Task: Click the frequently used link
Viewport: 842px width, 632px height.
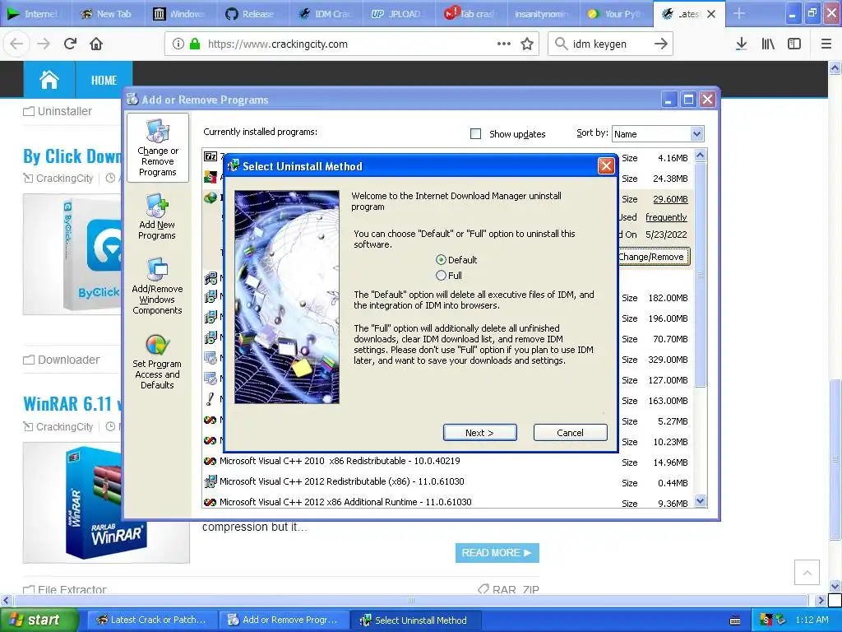Action: coord(666,217)
